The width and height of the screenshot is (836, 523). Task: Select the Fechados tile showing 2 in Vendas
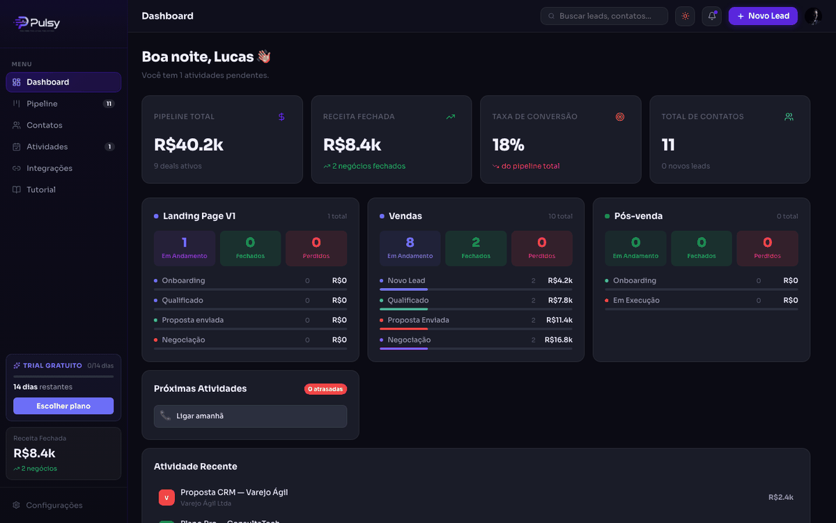point(476,248)
